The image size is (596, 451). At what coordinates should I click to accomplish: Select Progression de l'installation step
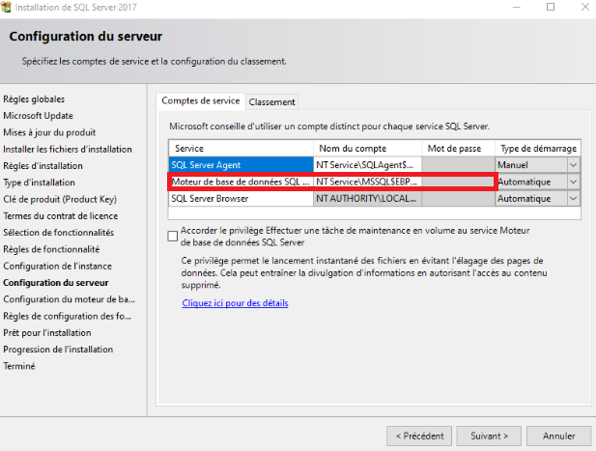click(58, 350)
